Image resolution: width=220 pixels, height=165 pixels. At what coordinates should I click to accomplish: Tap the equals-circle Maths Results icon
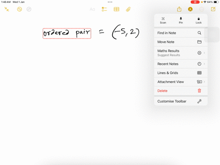pyautogui.click(x=199, y=53)
